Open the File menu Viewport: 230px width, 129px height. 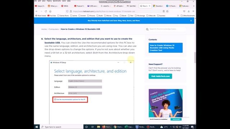point(36,1)
